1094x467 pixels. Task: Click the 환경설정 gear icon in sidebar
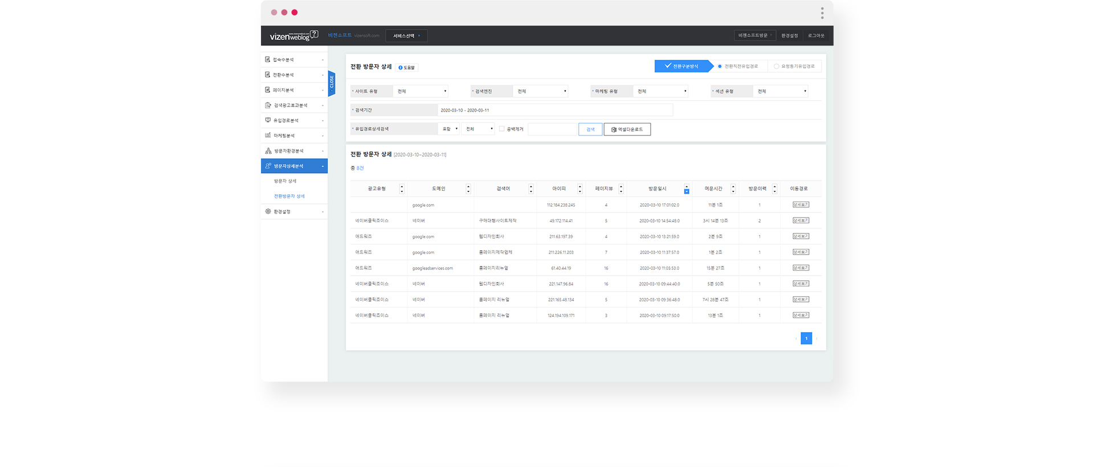coord(268,211)
